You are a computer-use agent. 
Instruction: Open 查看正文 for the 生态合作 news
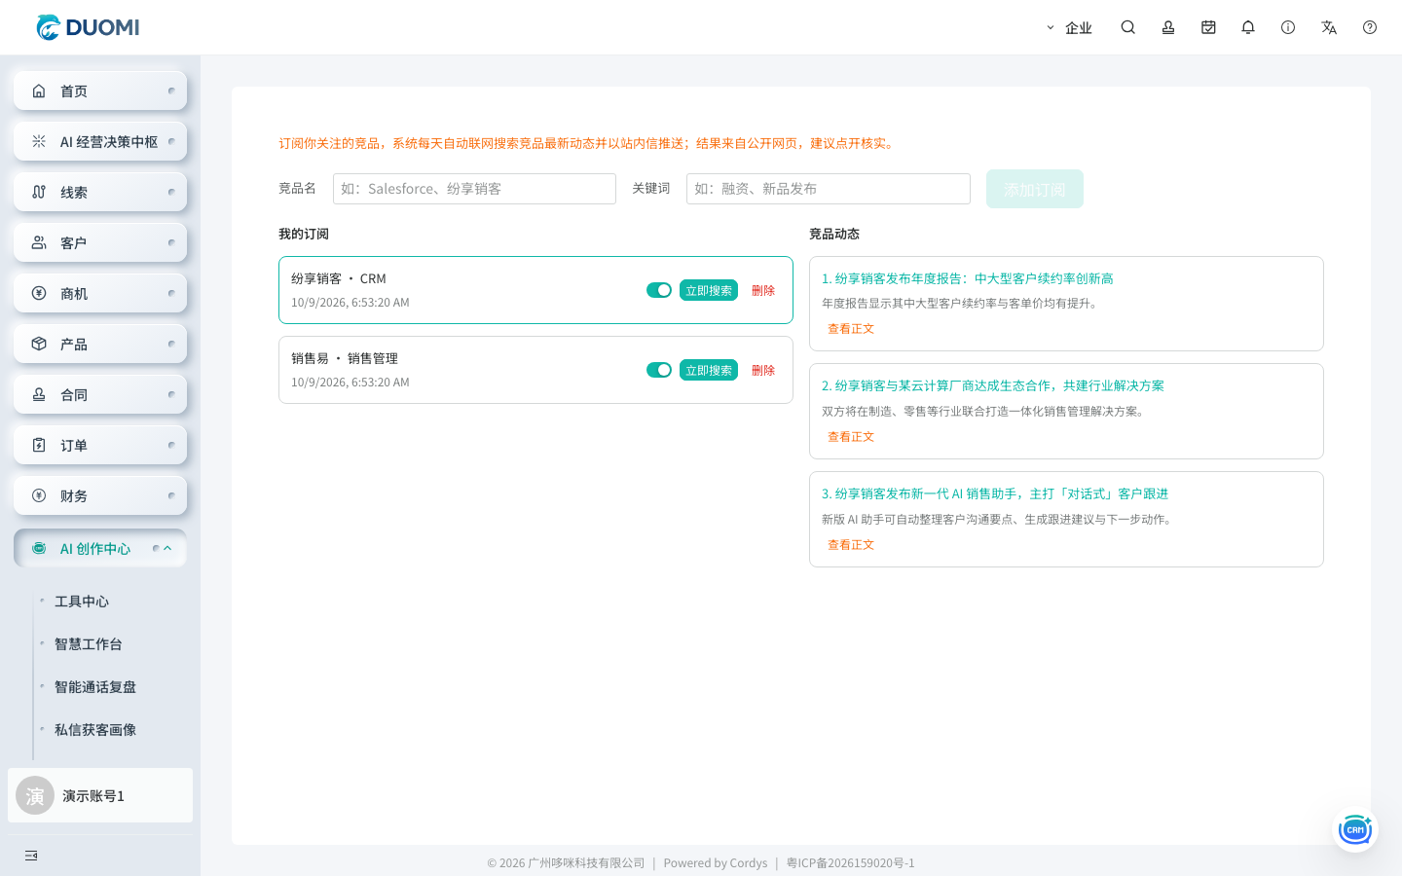coord(851,437)
